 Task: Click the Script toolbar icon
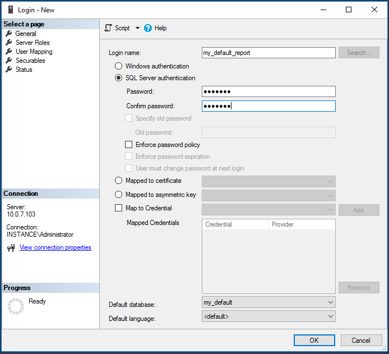109,28
